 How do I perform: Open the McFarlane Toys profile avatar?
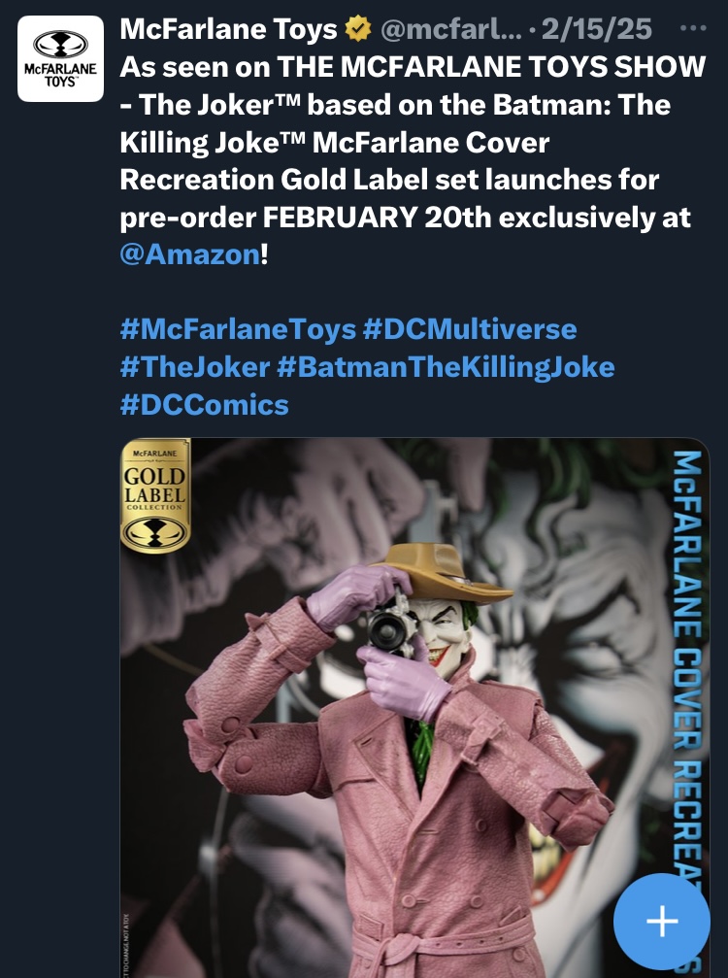point(60,58)
